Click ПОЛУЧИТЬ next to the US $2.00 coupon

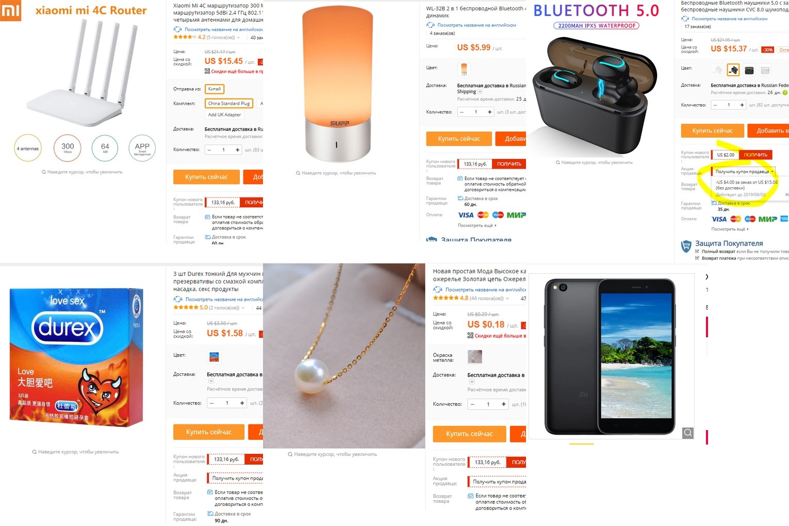(755, 155)
